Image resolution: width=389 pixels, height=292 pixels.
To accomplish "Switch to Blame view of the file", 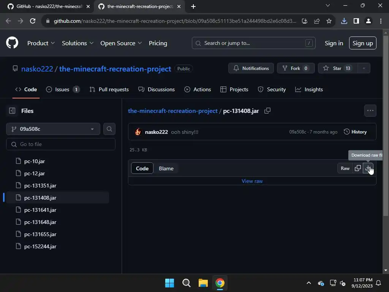I will click(x=166, y=168).
